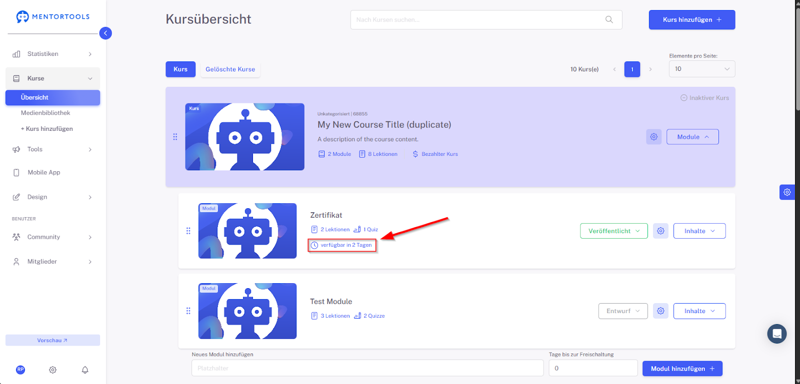The height and width of the screenshot is (384, 800).
Task: Click the Tools megaphone icon
Action: tap(16, 149)
